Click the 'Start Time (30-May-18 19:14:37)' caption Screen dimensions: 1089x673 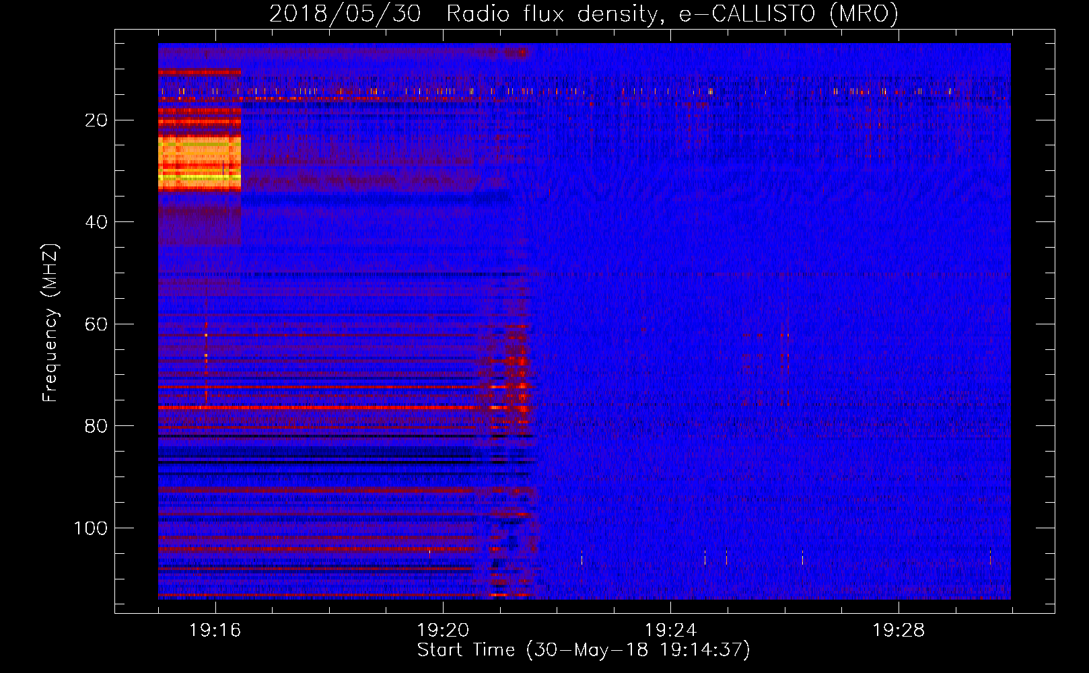click(x=584, y=650)
